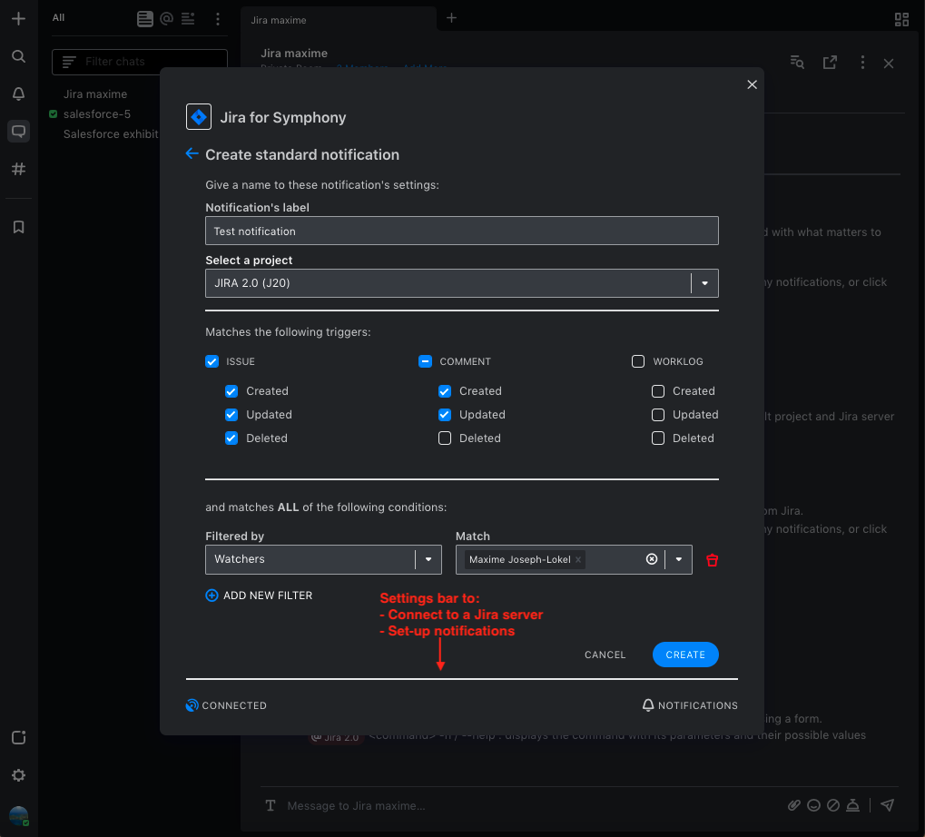
Task: Attach a file with the paperclip icon
Action: click(794, 805)
